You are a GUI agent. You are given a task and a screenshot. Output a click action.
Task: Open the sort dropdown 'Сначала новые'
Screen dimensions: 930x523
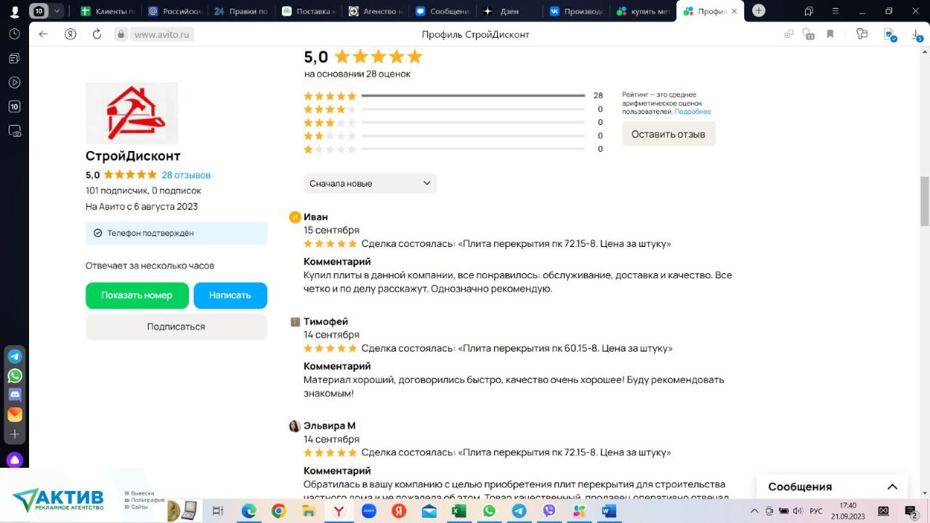coord(370,184)
